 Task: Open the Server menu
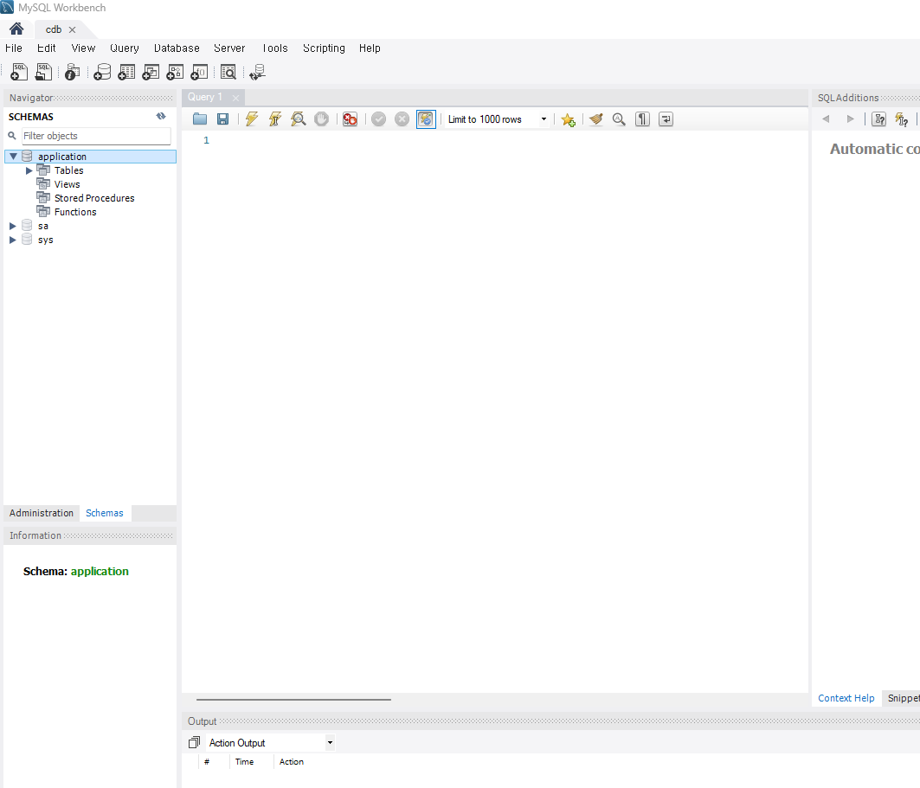[229, 48]
